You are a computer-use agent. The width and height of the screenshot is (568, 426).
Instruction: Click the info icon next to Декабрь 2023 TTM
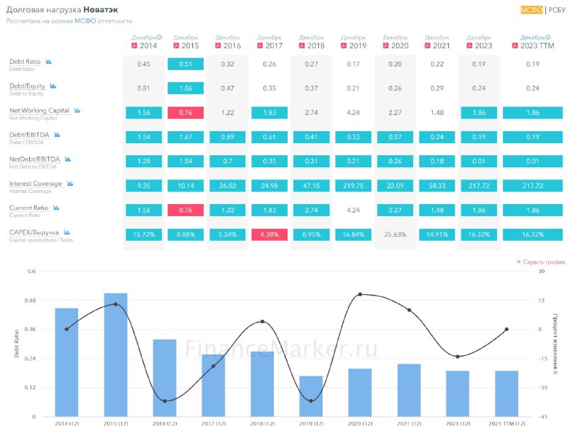pos(548,38)
